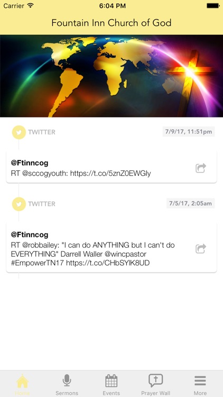Share the robbailey retweet post
Screen dimensions: 223x397
pos(201,248)
